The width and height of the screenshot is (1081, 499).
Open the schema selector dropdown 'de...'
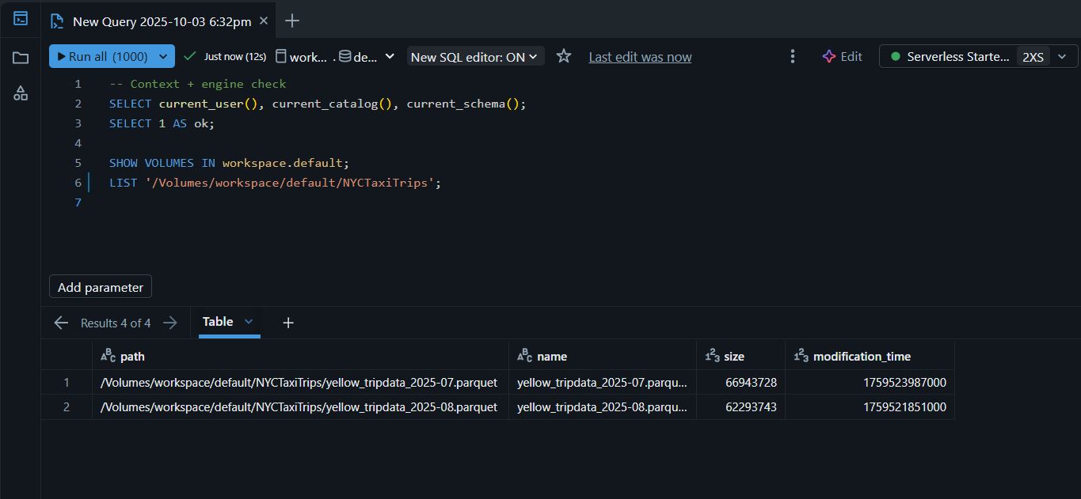(x=367, y=57)
